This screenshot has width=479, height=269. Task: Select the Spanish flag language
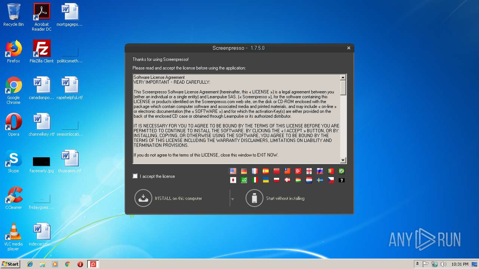click(x=266, y=171)
